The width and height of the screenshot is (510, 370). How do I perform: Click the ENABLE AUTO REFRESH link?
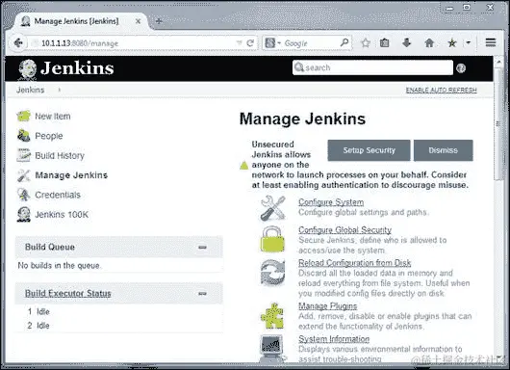441,90
